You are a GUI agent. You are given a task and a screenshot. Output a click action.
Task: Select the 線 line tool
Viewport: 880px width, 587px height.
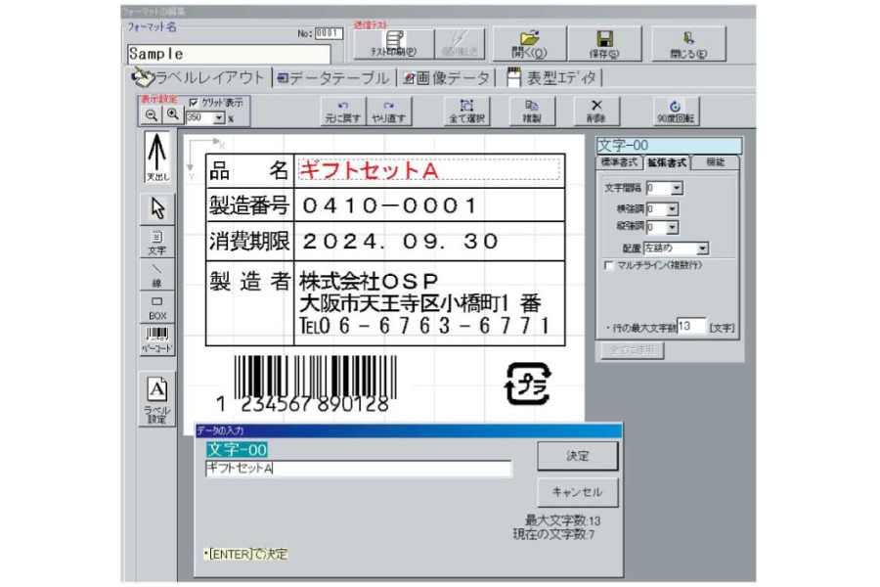click(157, 275)
